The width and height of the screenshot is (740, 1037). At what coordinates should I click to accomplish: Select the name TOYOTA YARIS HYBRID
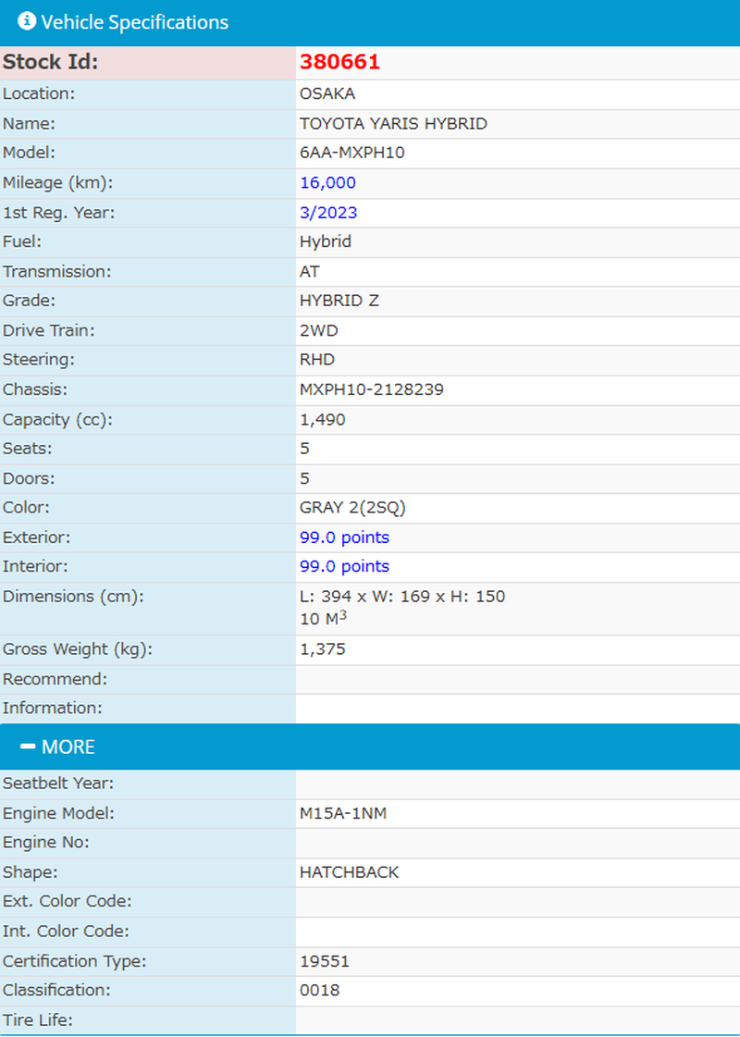point(393,124)
